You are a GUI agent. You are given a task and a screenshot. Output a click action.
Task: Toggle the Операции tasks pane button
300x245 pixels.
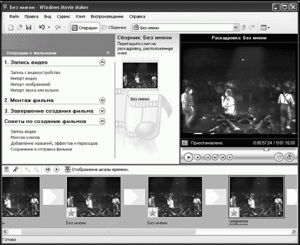84,27
